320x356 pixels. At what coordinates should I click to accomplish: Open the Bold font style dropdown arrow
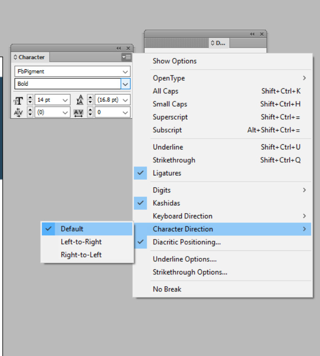126,84
